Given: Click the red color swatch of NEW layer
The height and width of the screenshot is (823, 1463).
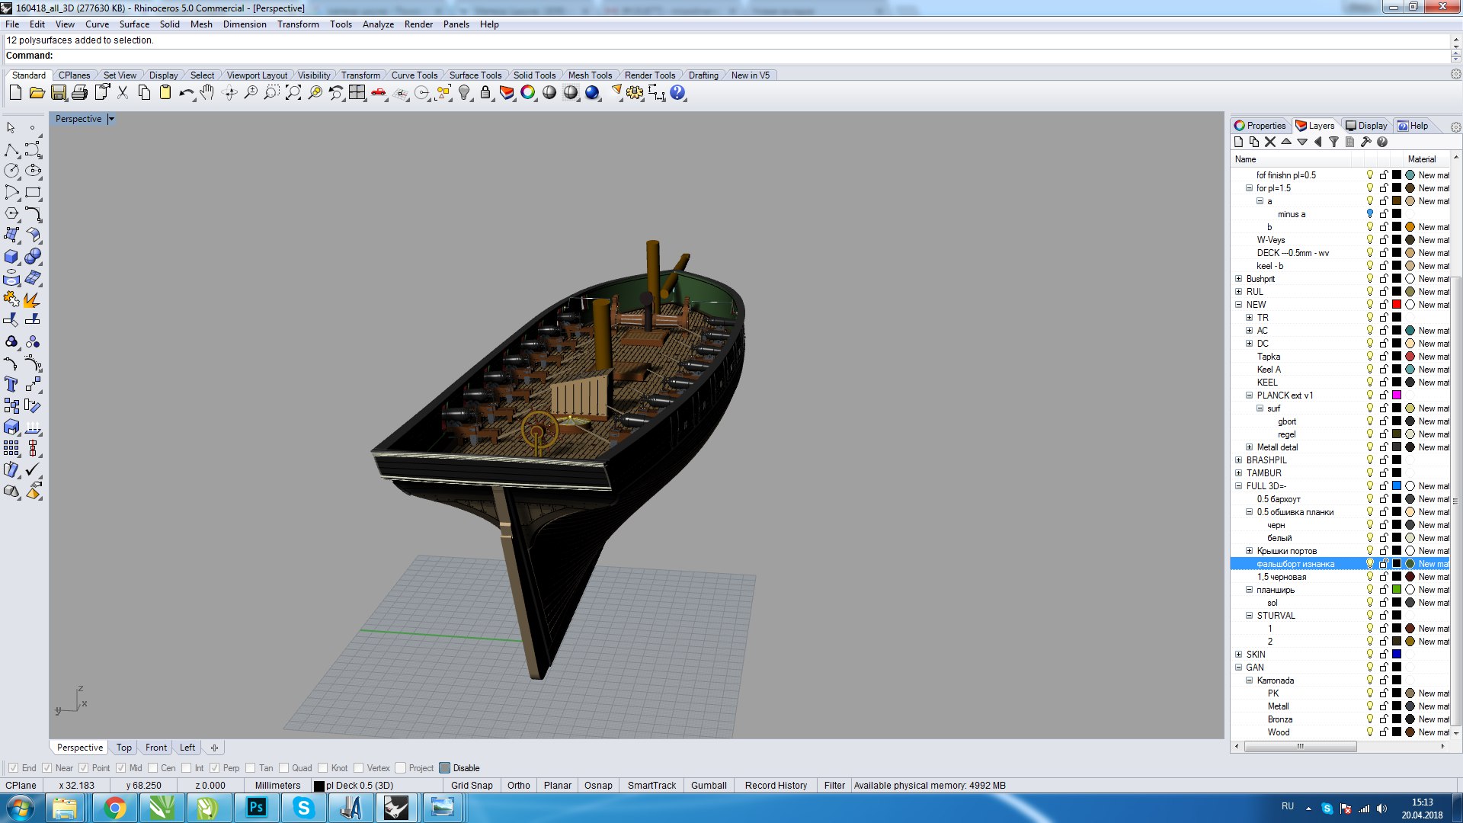Looking at the screenshot, I should coord(1397,305).
